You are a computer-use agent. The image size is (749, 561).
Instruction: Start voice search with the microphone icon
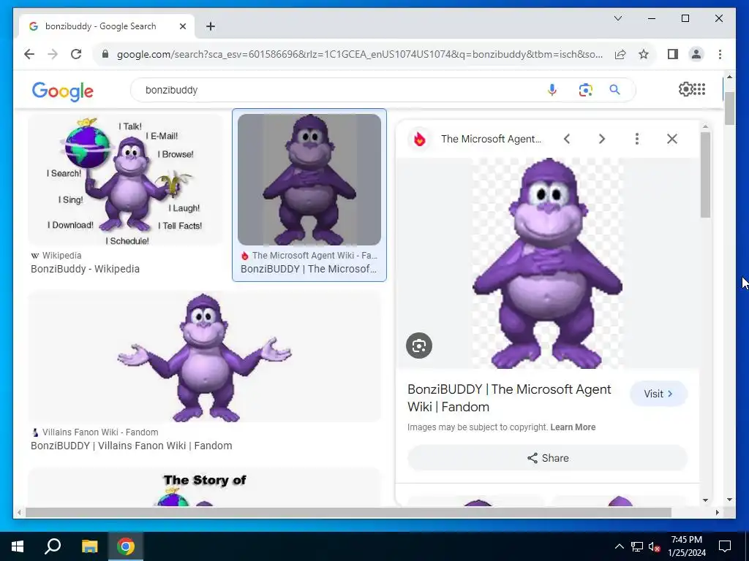(x=552, y=90)
